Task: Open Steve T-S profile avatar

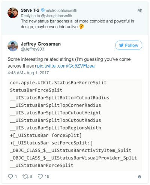Action: click(13, 13)
